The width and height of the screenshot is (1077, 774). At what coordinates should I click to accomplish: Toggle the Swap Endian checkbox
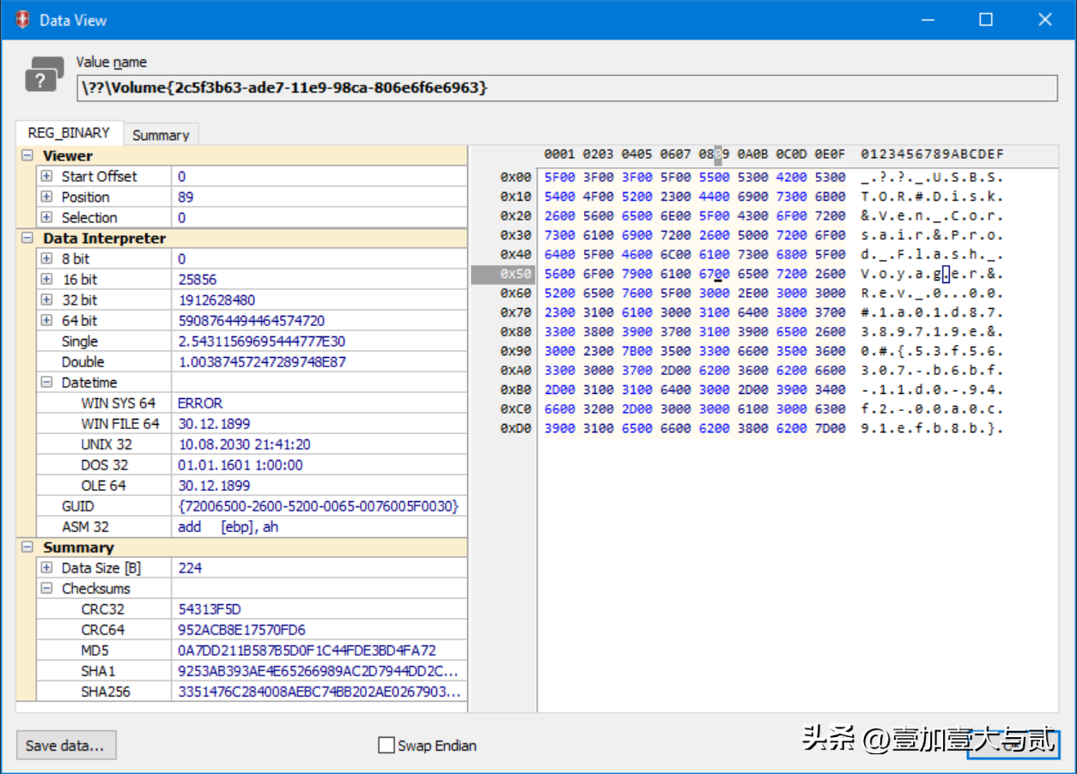pyautogui.click(x=386, y=746)
